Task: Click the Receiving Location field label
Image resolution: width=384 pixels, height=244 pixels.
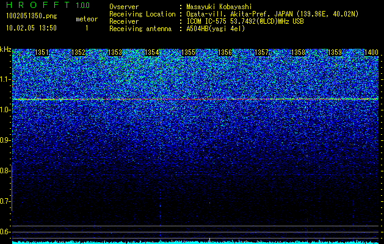Action: pyautogui.click(x=142, y=14)
